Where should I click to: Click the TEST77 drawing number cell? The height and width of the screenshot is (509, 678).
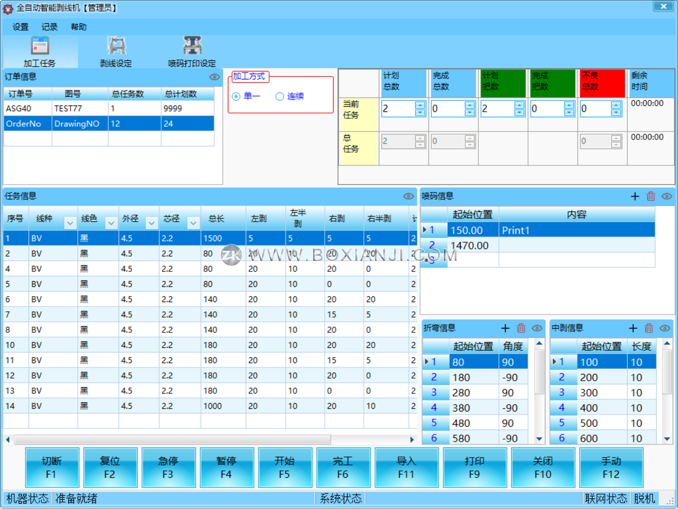[80, 108]
